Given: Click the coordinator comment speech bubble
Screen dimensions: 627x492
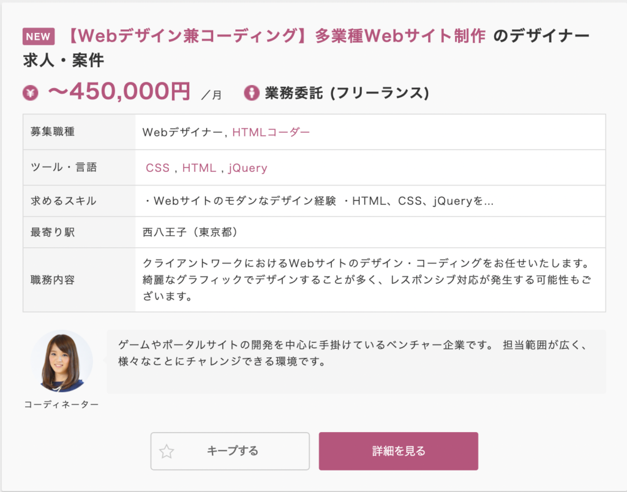Looking at the screenshot, I should 355,354.
